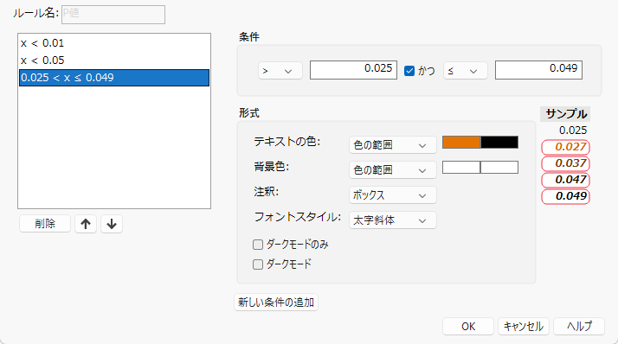Viewport: 618px width, 344px height.
Task: Select the rule x < 0.01
Action: [114, 43]
